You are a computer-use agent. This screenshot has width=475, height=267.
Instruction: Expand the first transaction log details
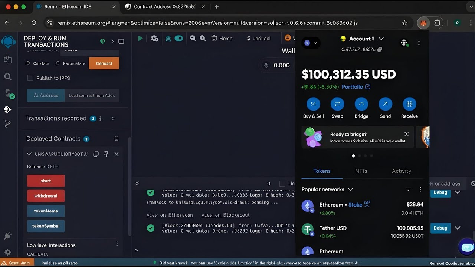pos(458,192)
